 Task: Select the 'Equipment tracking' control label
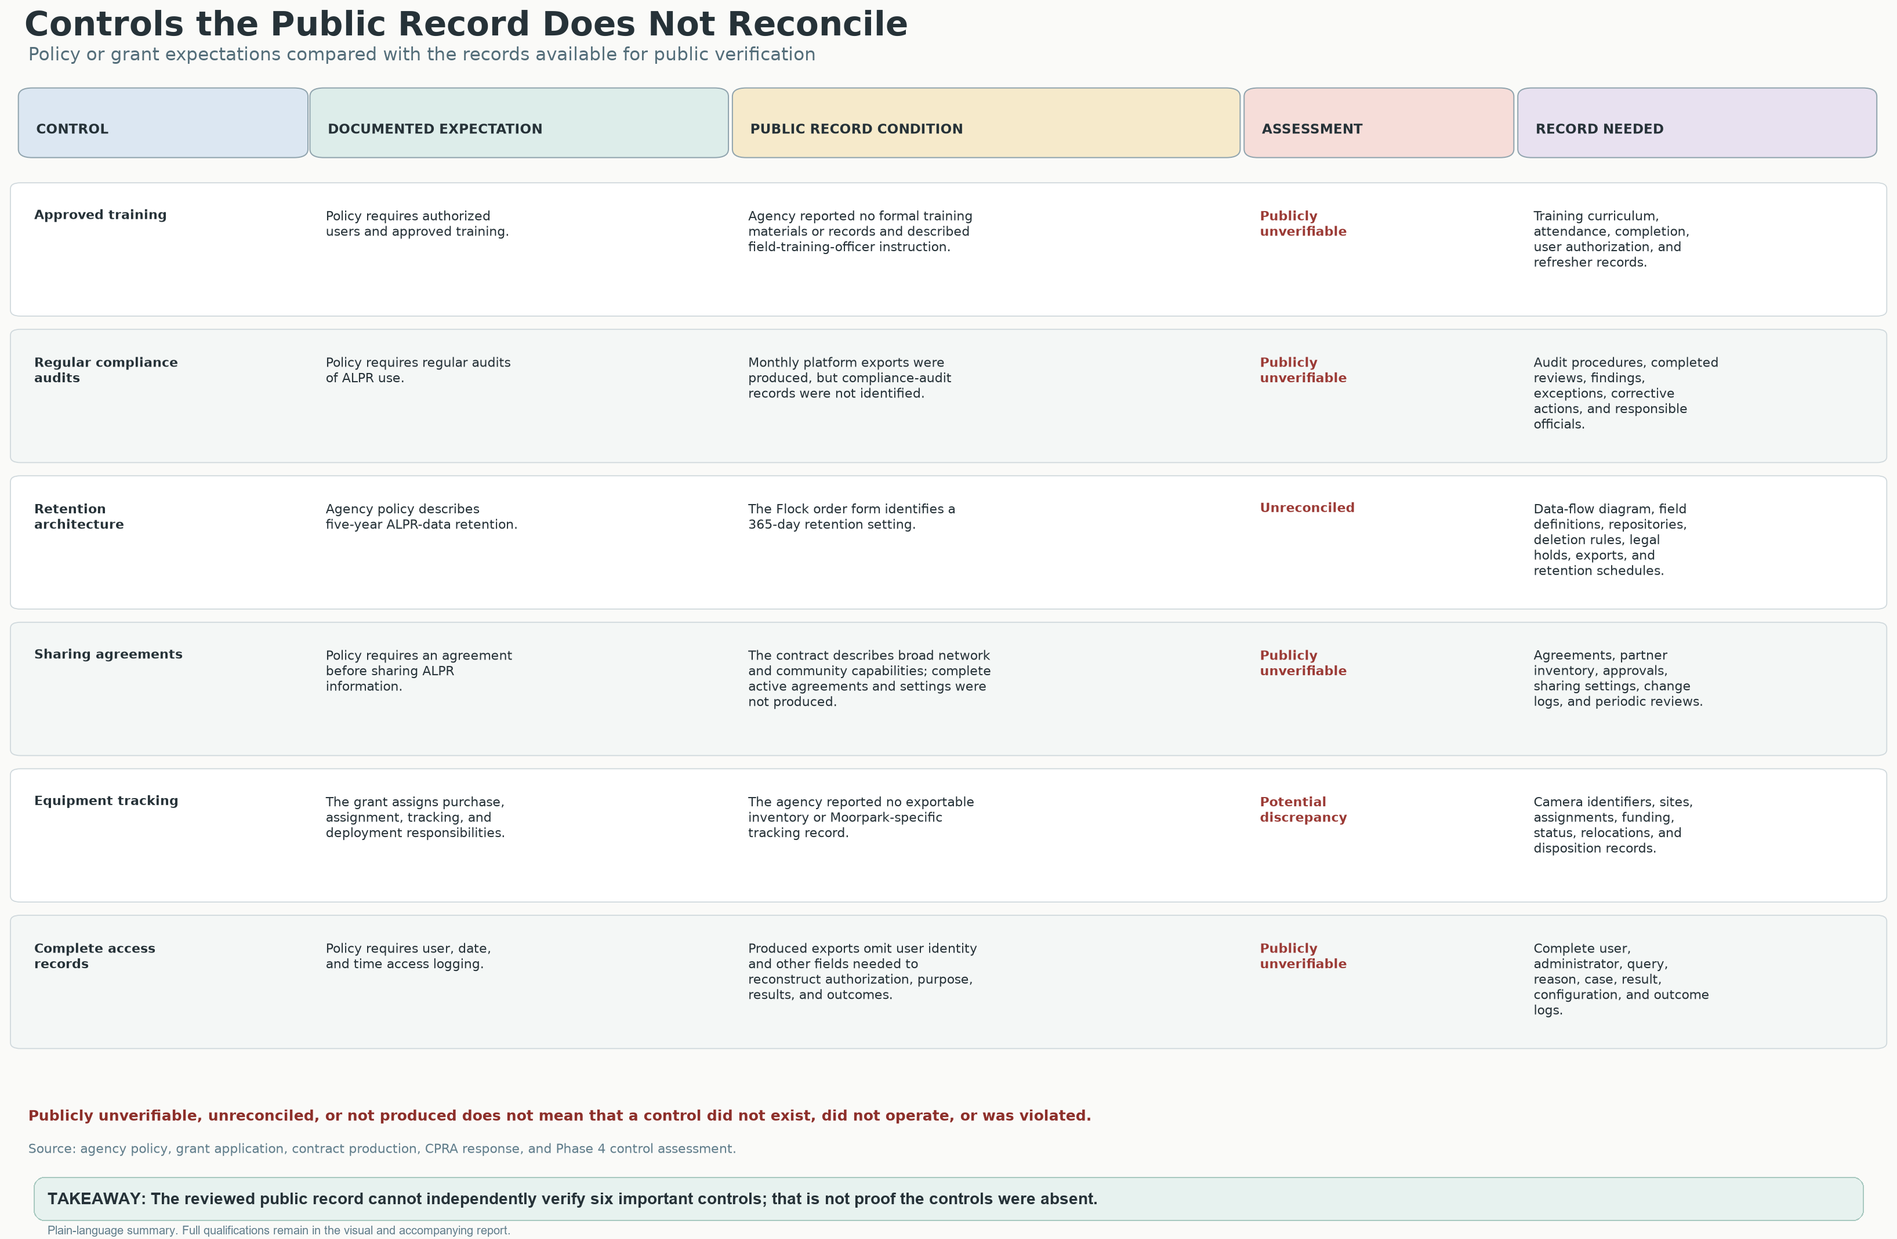pos(106,800)
